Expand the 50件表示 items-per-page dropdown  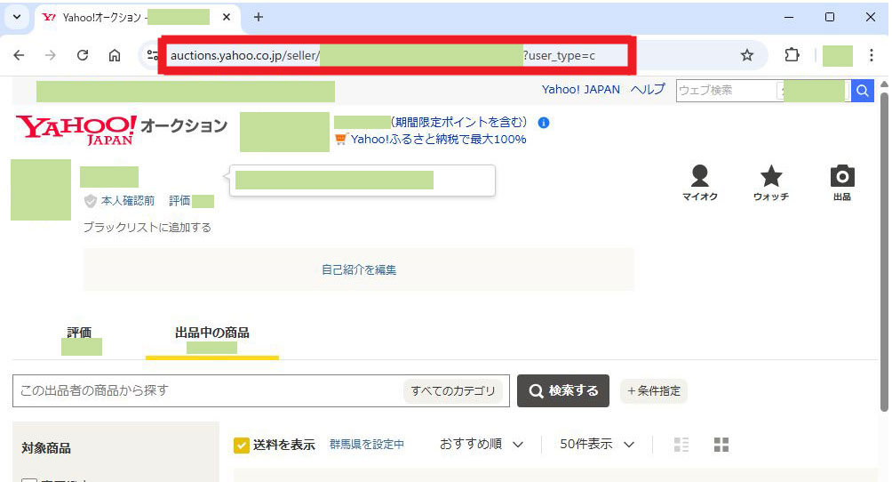point(597,444)
